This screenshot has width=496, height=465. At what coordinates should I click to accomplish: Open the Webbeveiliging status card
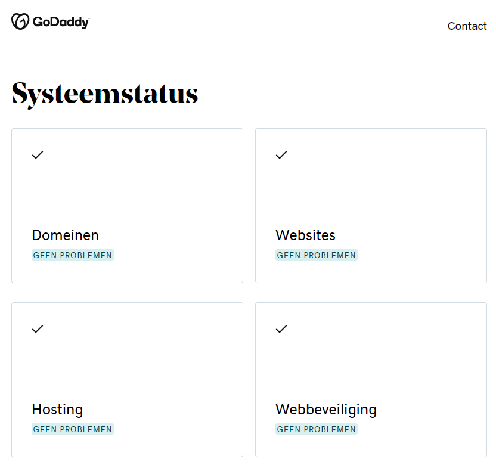click(371, 379)
